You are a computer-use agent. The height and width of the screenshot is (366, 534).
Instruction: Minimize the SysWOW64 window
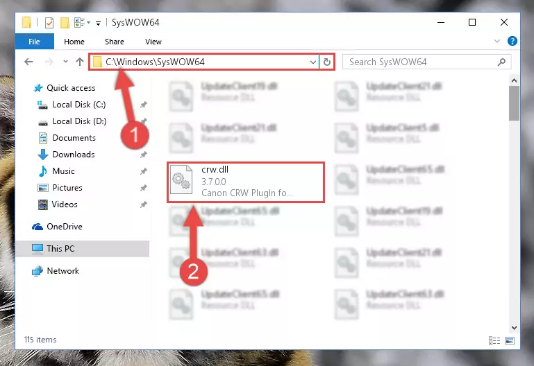click(441, 22)
